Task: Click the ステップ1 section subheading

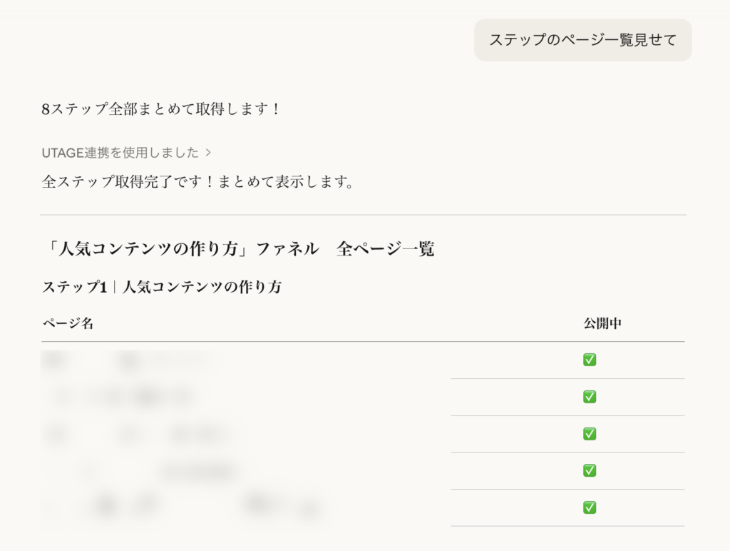Action: (x=162, y=287)
